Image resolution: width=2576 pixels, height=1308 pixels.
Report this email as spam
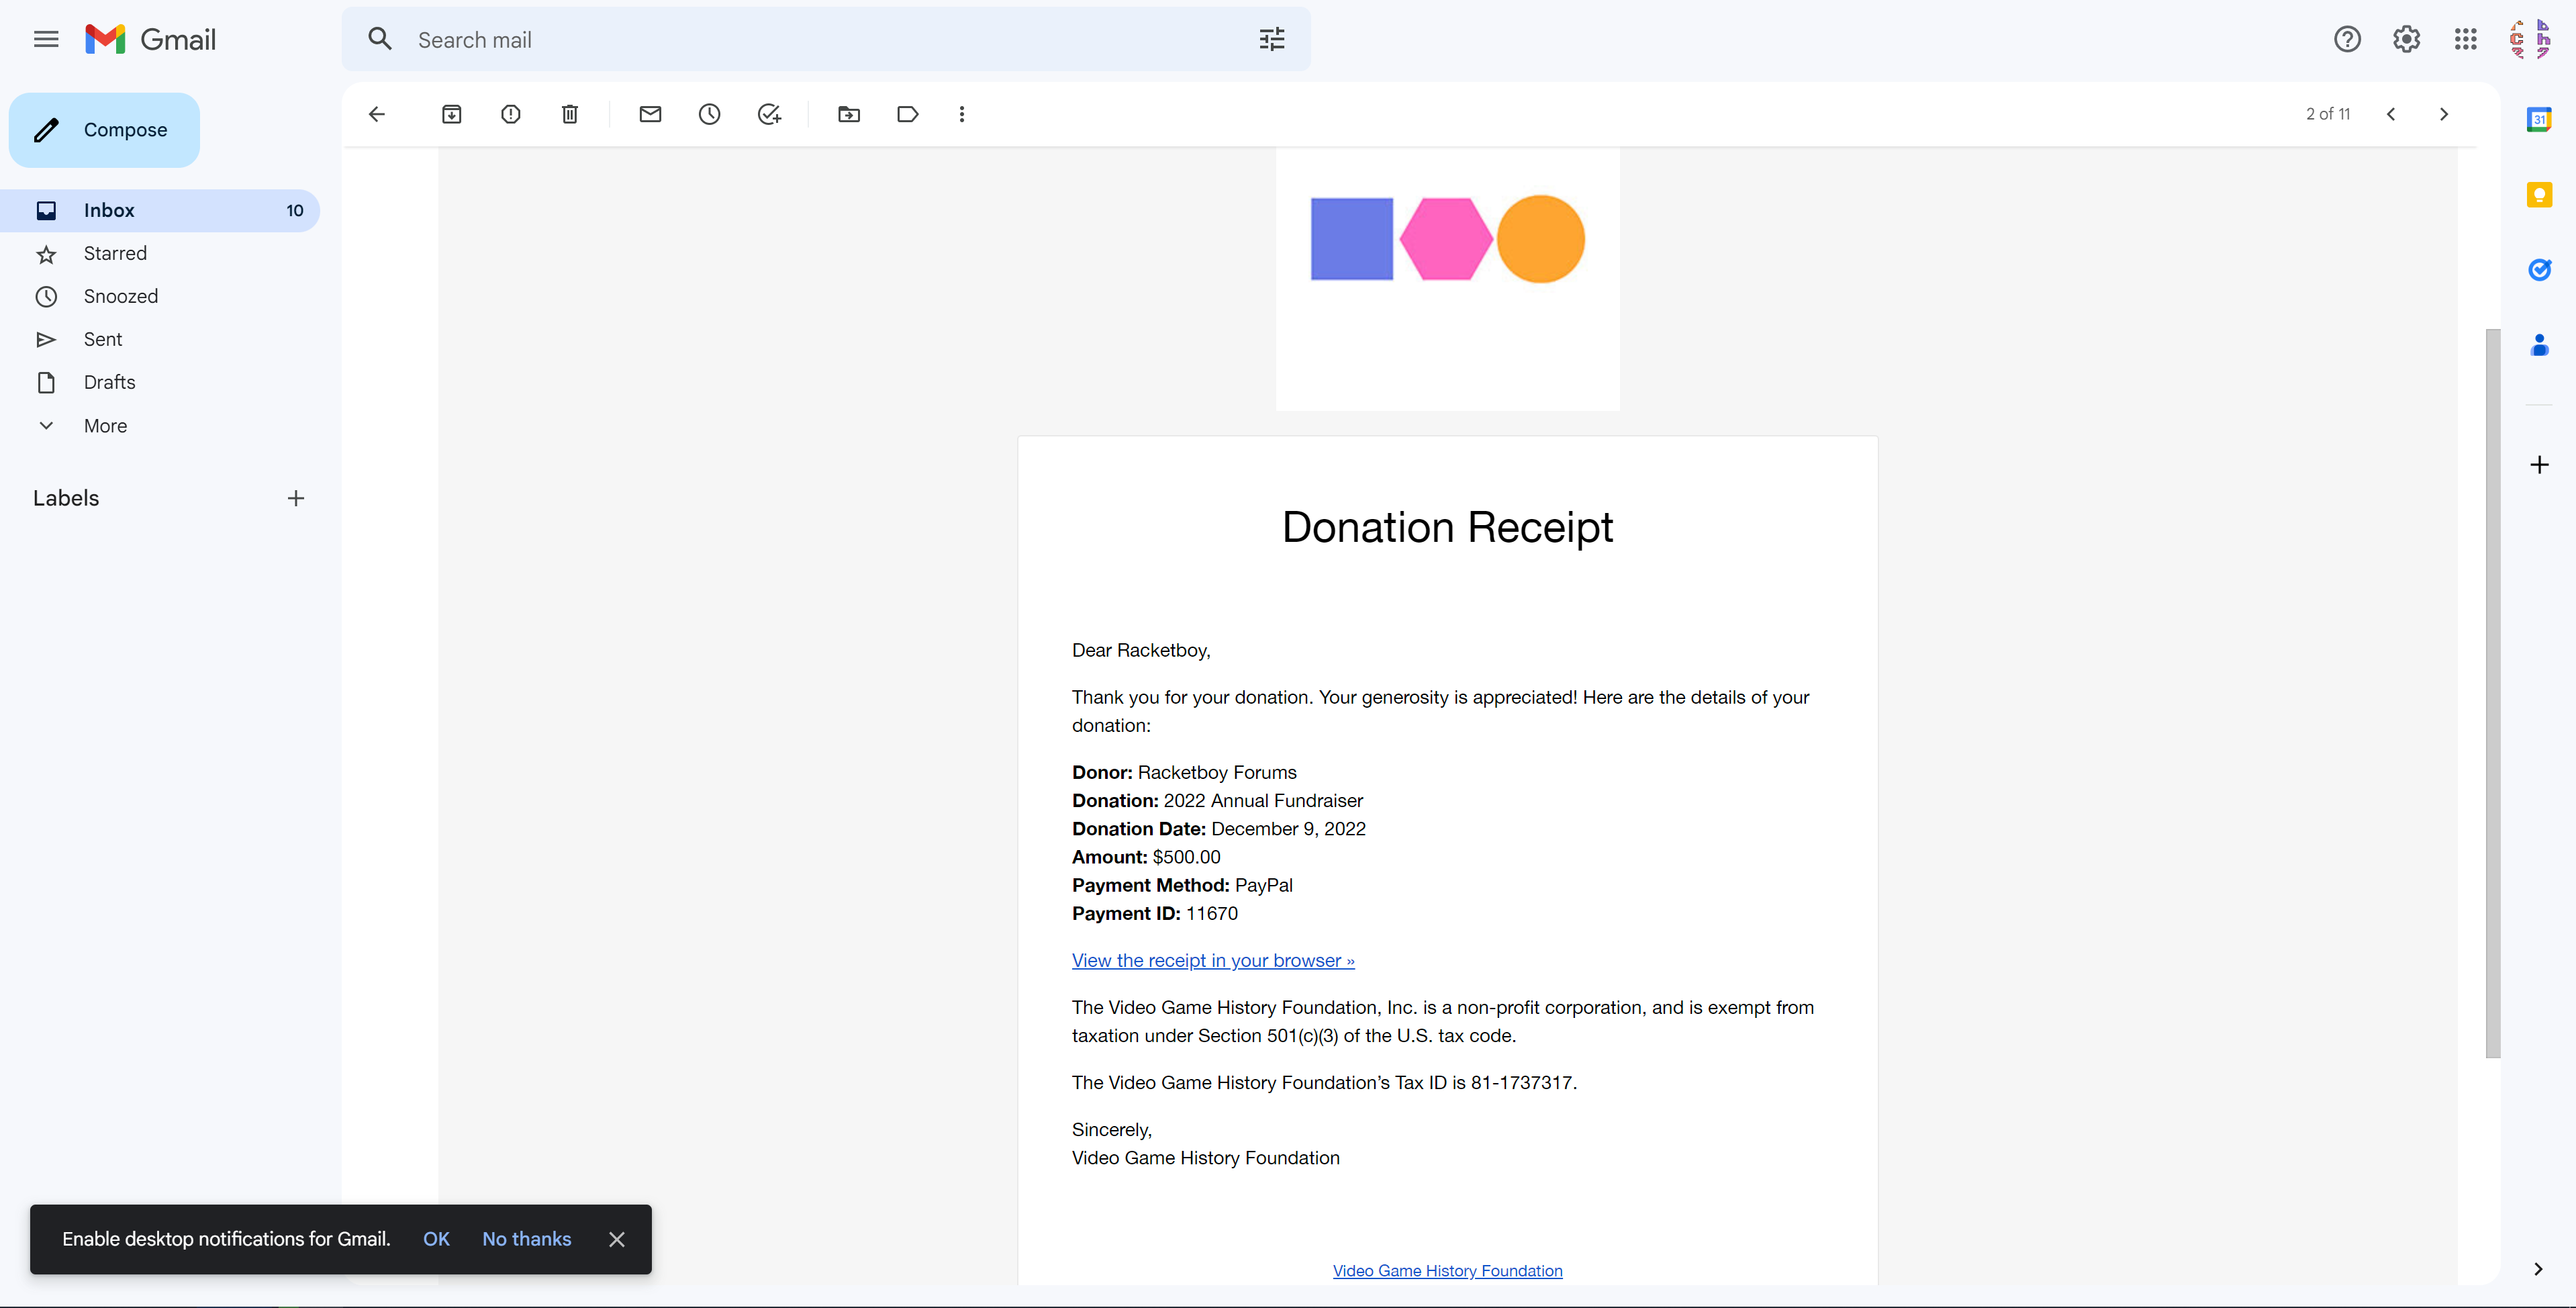click(511, 114)
